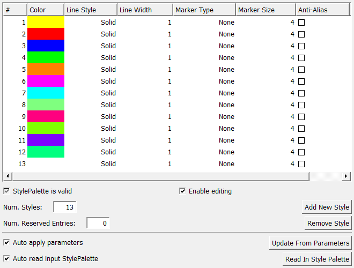Click the Marker Type column header
The height and width of the screenshot is (268, 354).
(205, 10)
